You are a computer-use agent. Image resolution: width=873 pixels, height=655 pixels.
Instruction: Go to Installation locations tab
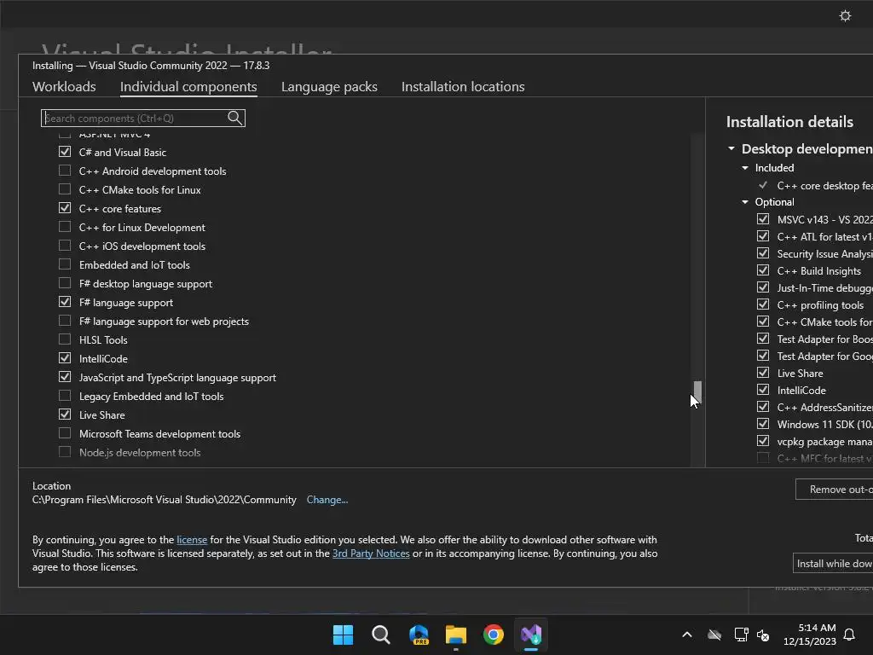(x=463, y=87)
